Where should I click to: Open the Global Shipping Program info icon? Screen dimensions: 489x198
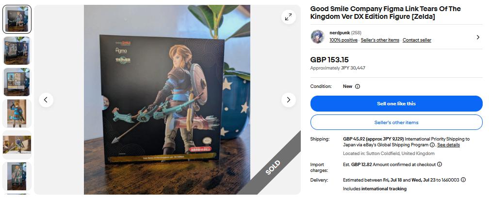(432, 145)
